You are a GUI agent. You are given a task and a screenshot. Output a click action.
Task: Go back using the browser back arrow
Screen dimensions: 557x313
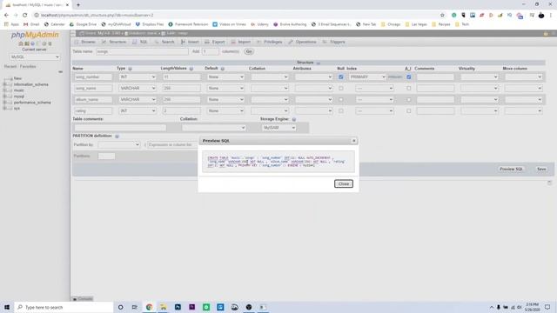click(6, 16)
